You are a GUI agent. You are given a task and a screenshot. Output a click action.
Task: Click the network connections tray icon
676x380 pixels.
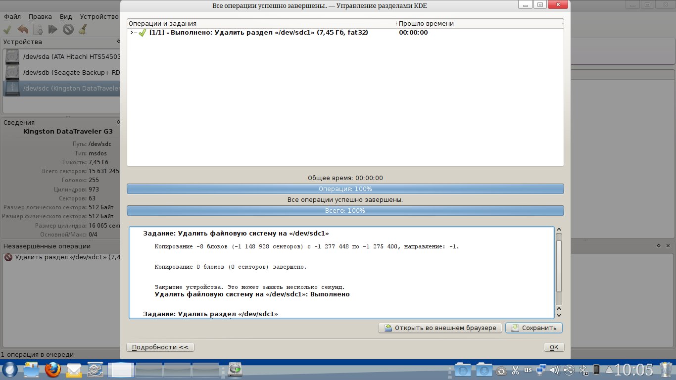(x=541, y=370)
